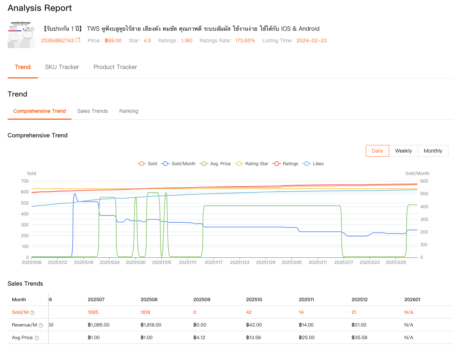This screenshot has width=455, height=346.
Task: Click the Avg Price help question icon
Action: point(37,338)
